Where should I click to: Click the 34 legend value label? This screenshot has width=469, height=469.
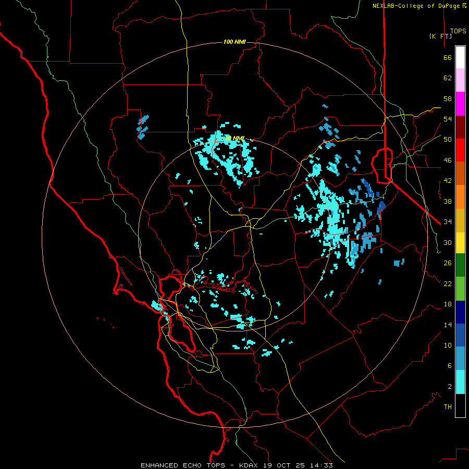(448, 222)
